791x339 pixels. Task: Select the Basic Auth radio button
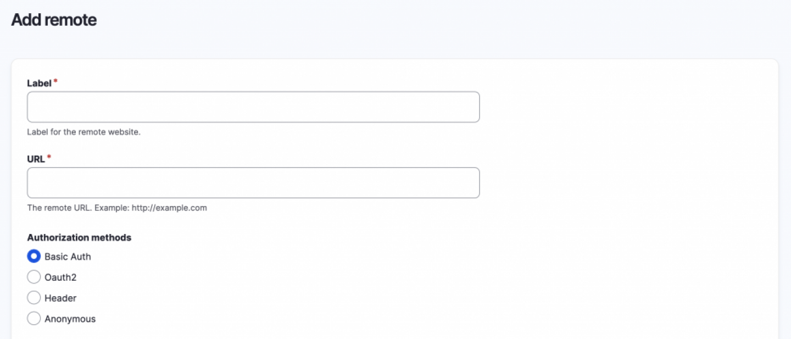coord(34,257)
